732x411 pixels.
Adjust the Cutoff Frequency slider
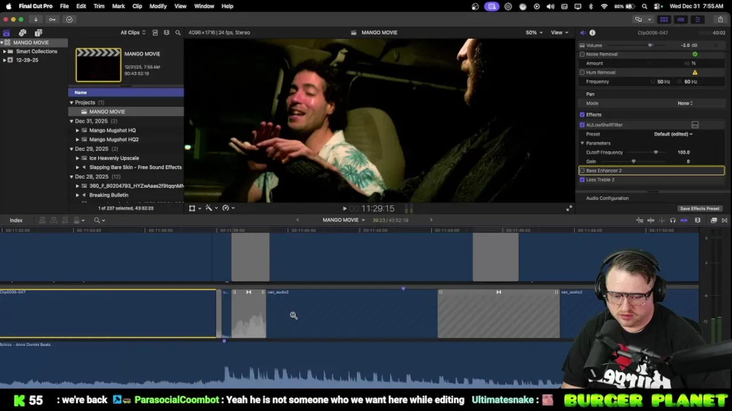(655, 152)
